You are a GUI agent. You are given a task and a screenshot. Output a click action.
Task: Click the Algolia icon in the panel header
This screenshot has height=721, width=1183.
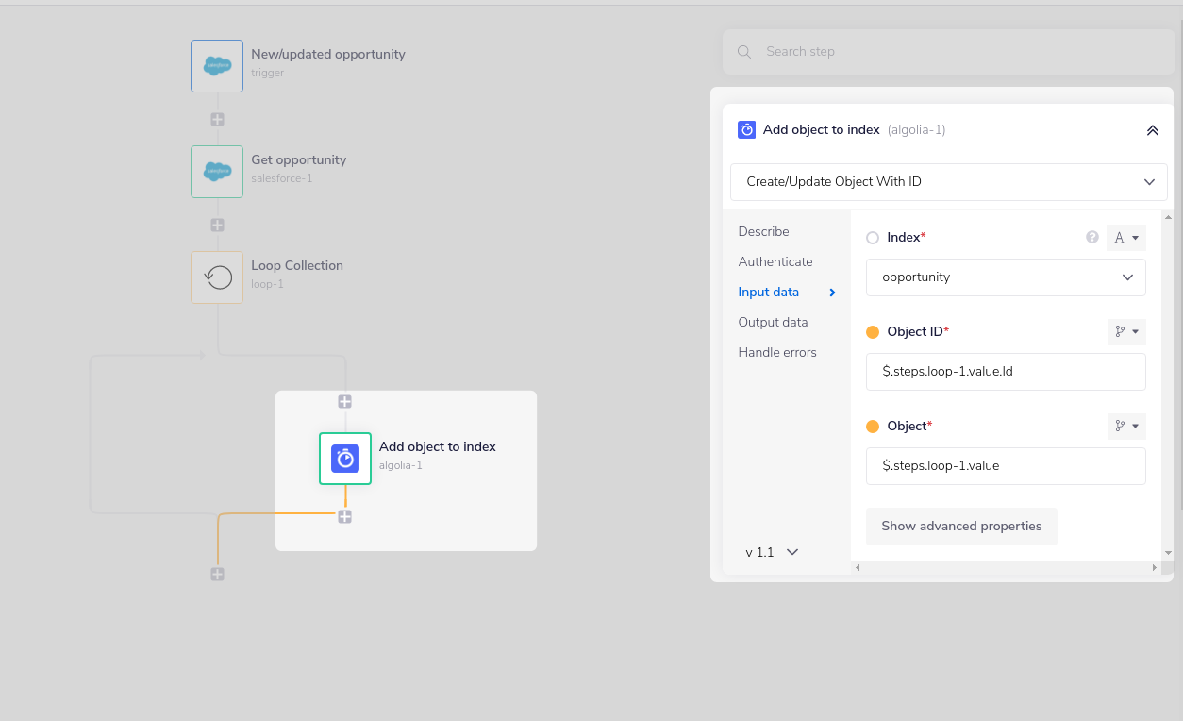746,129
